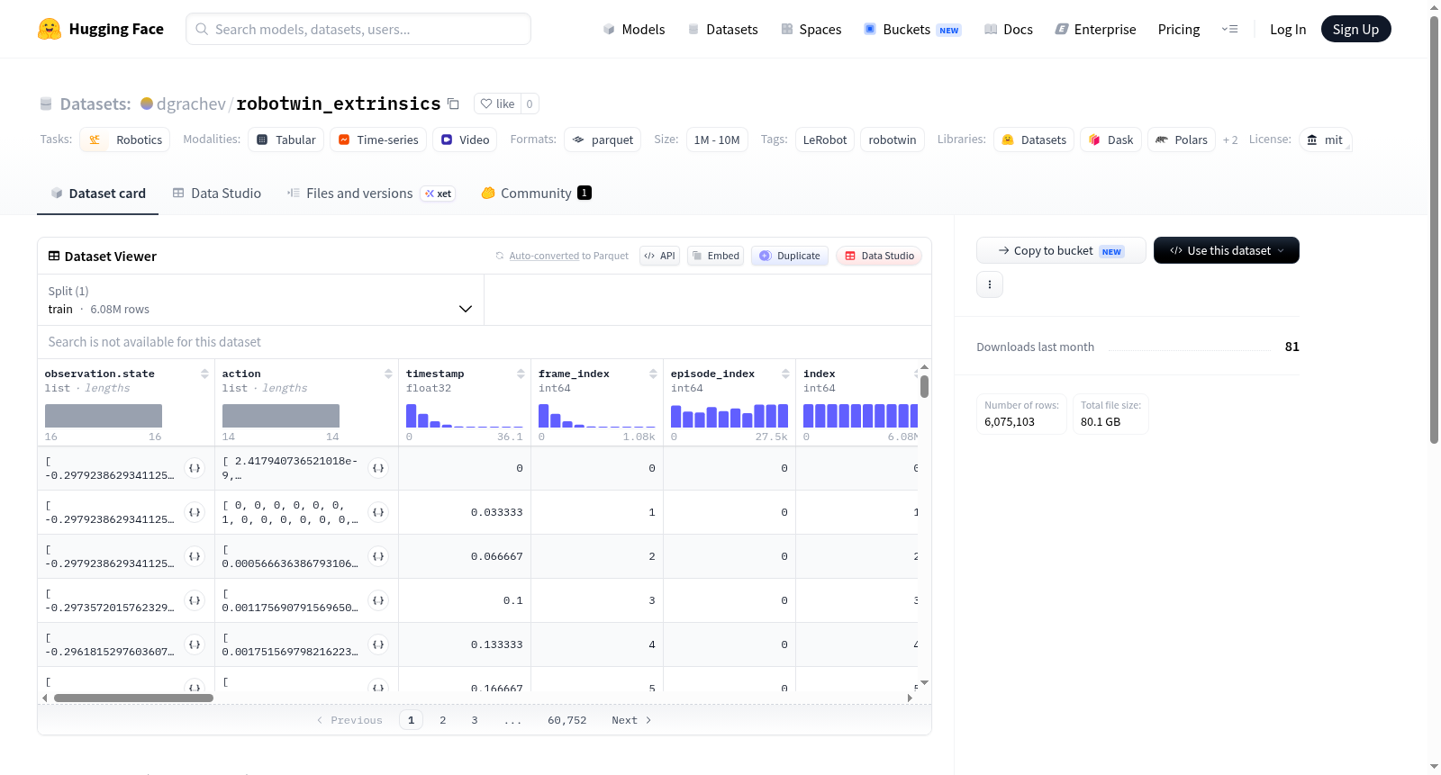
Task: Expand the action cell starting with 2.417940736521018e-
Action: pyautogui.click(x=378, y=468)
